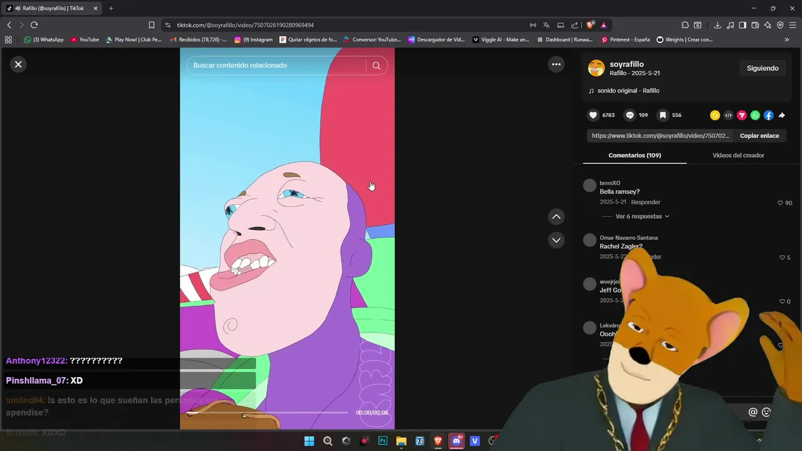Send to friends using the pink paper-plane icon
Image resolution: width=802 pixels, height=451 pixels.
[742, 115]
